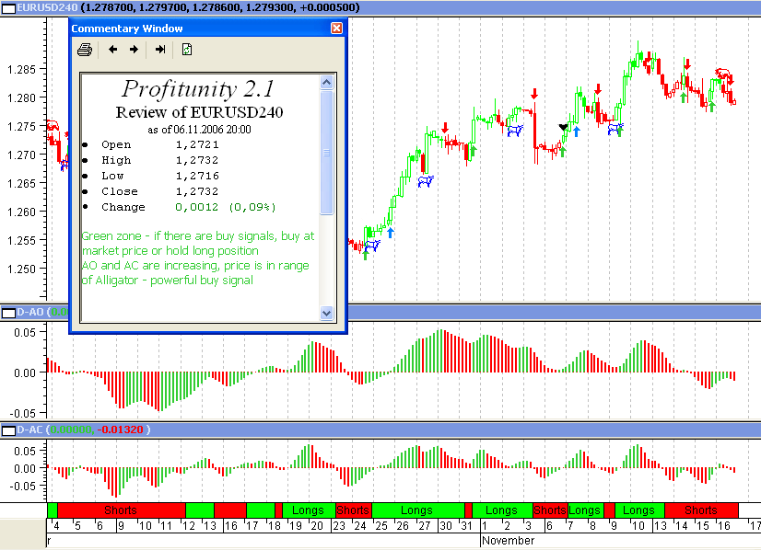Click the Longs ribbon segment above October 19–20

click(x=309, y=510)
